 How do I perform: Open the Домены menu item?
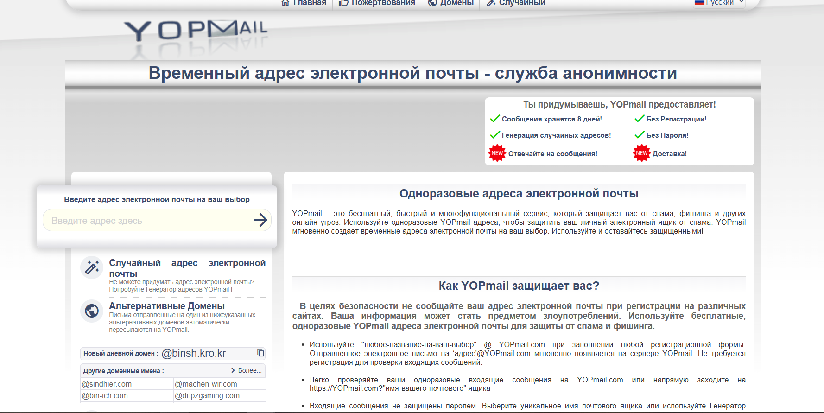pos(451,3)
